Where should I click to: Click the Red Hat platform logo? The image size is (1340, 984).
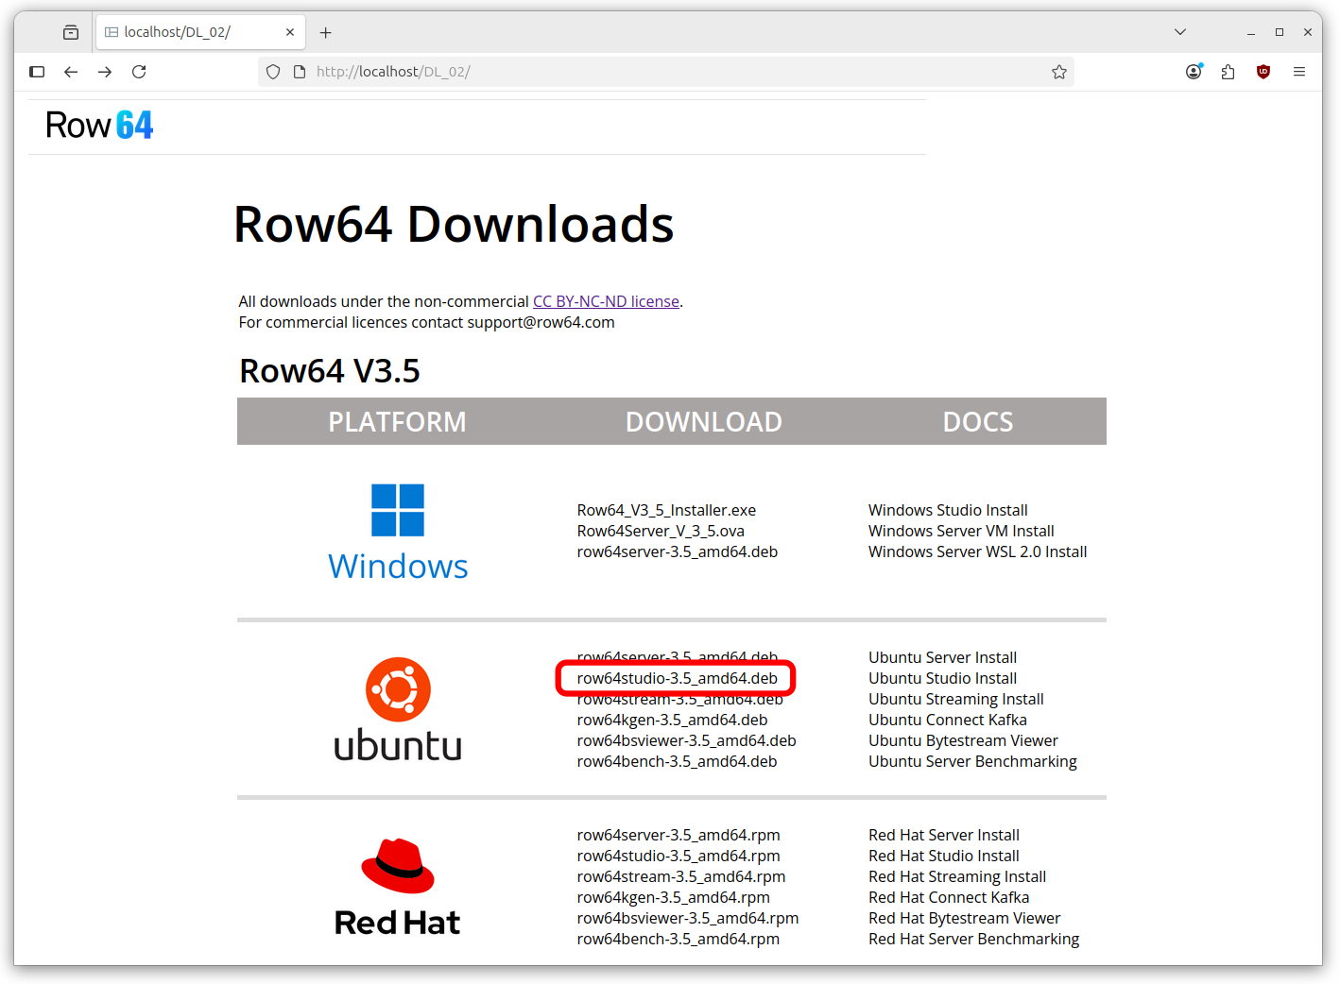(398, 887)
